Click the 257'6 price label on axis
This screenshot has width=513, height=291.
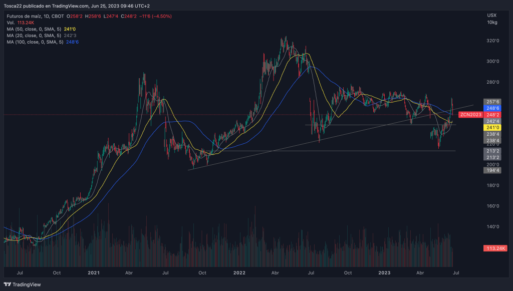pyautogui.click(x=492, y=102)
